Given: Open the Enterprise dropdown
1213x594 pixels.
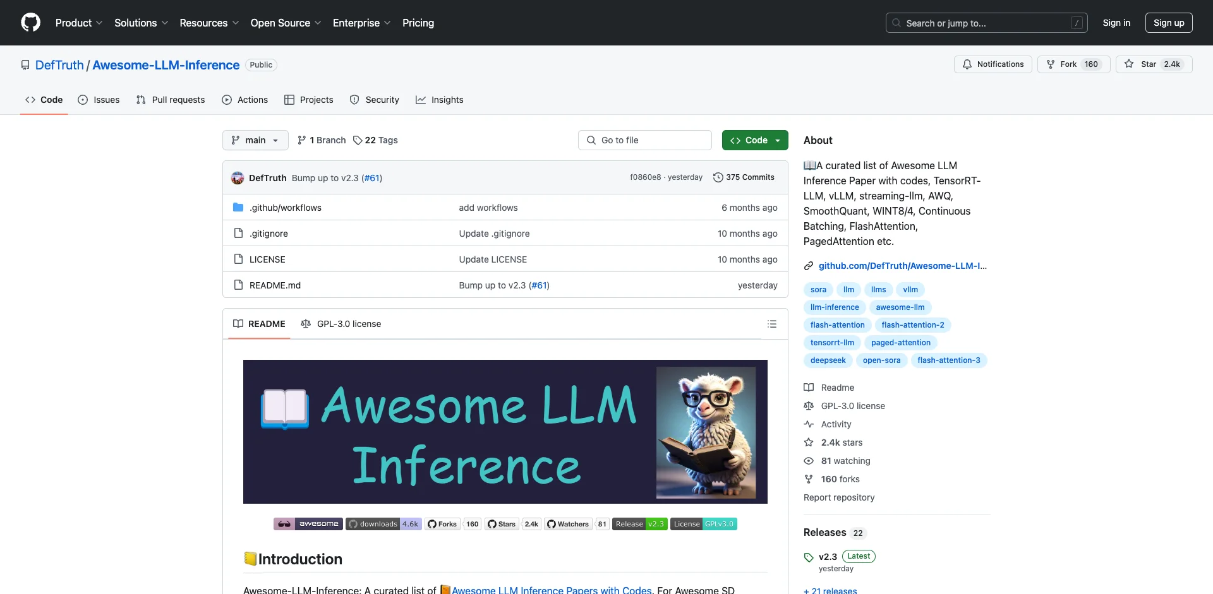Looking at the screenshot, I should (x=361, y=23).
